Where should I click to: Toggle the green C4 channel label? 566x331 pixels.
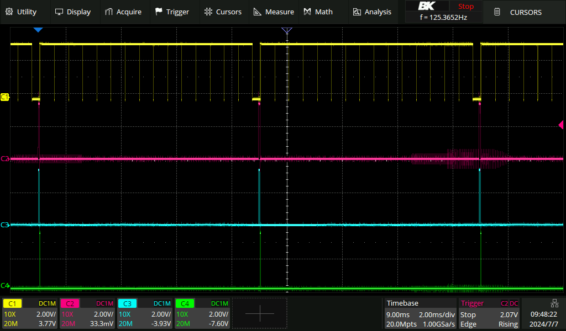click(x=185, y=303)
